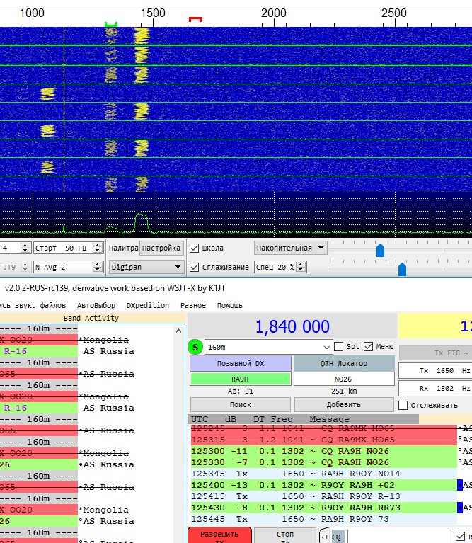Uncheck the Меню checkbox
Image resolution: width=472 pixels, height=543 pixels.
[368, 347]
